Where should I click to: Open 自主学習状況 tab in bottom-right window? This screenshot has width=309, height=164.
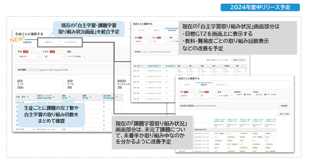[220, 85]
